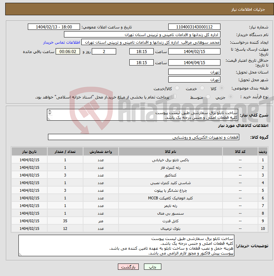The width and height of the screenshot is (274, 276).
Task: Click the description box scroll down arrow
Action: tap(50, 113)
